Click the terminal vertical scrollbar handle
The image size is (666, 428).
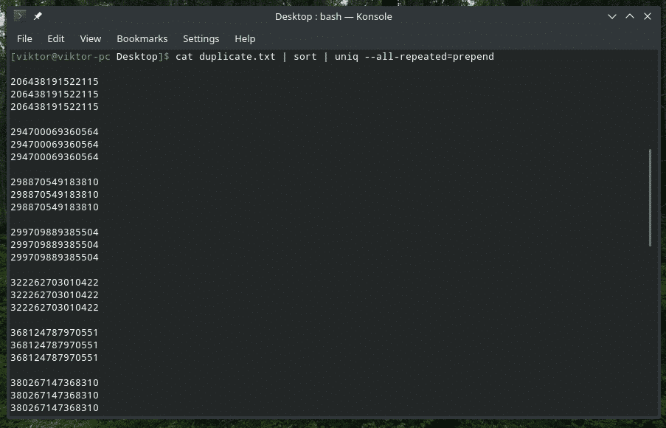point(650,198)
